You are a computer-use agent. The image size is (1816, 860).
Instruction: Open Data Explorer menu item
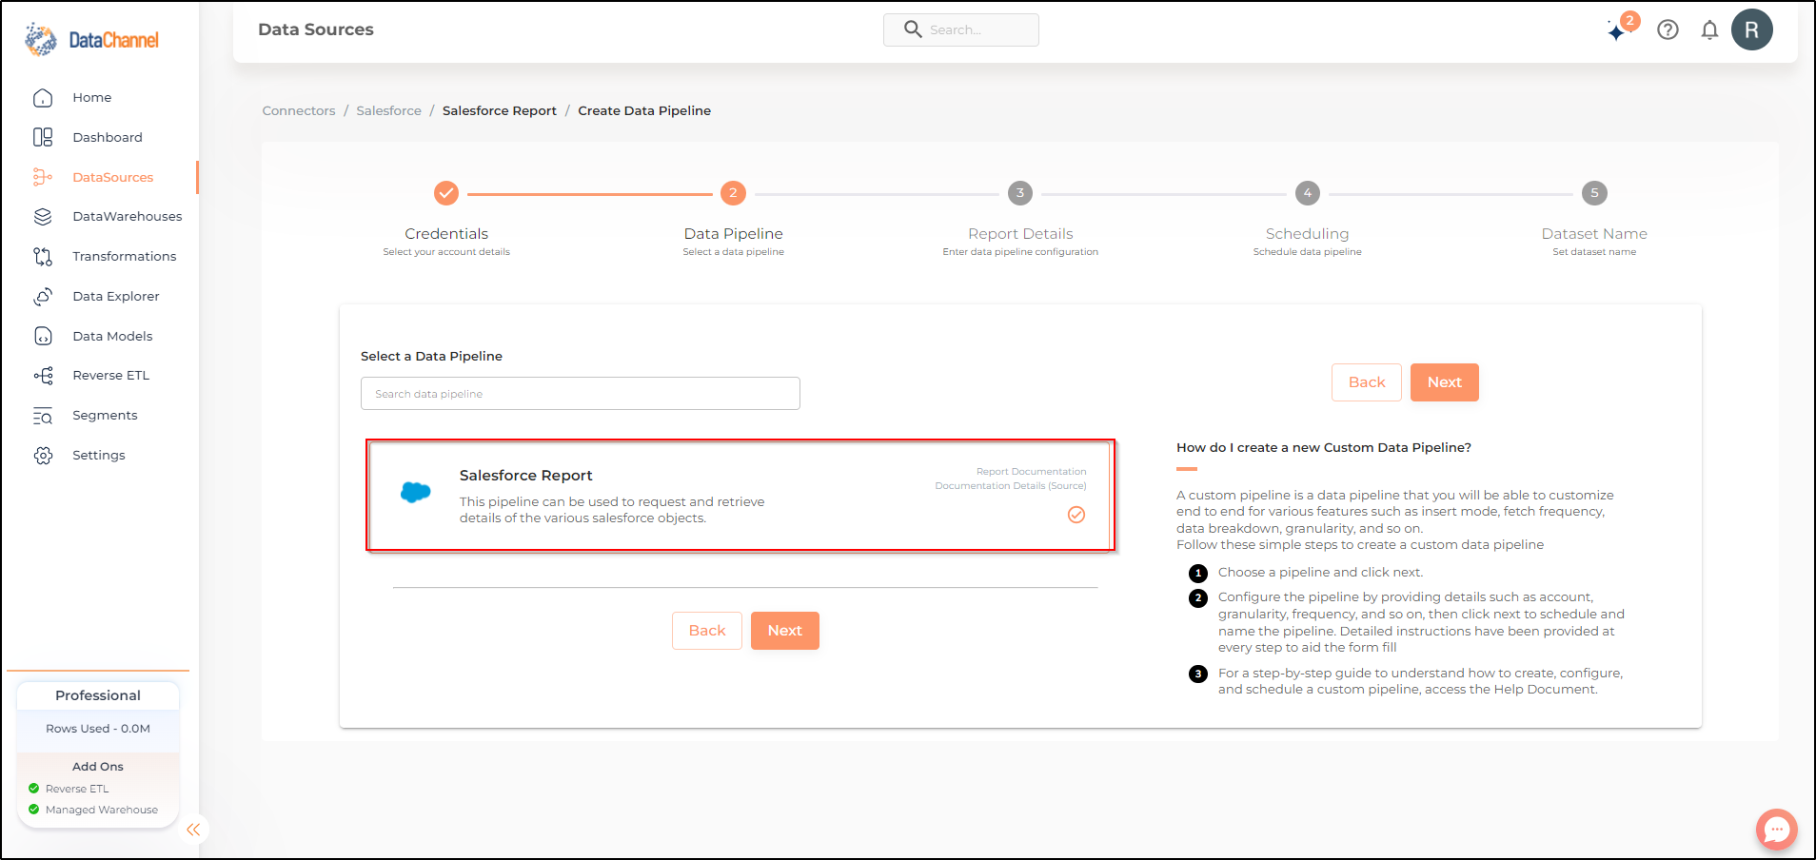pyautogui.click(x=116, y=296)
